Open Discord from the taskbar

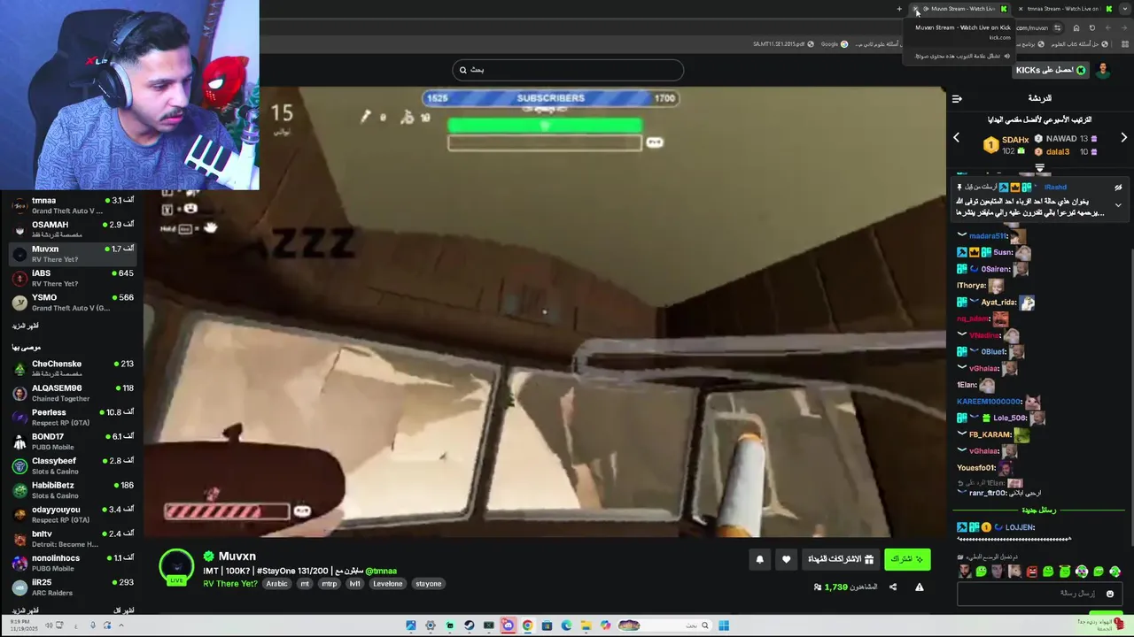508,625
